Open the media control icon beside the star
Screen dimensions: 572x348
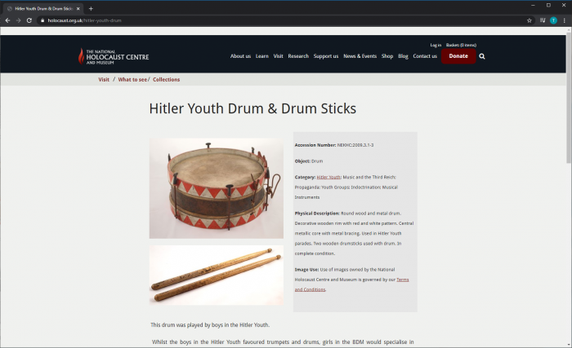tap(543, 20)
